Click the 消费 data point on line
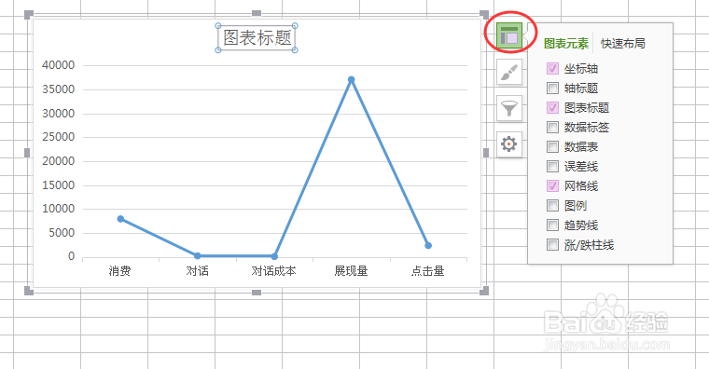This screenshot has height=369, width=709. pos(120,219)
